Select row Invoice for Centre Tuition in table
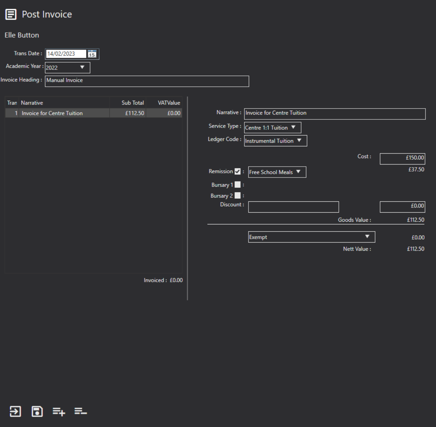 point(93,113)
